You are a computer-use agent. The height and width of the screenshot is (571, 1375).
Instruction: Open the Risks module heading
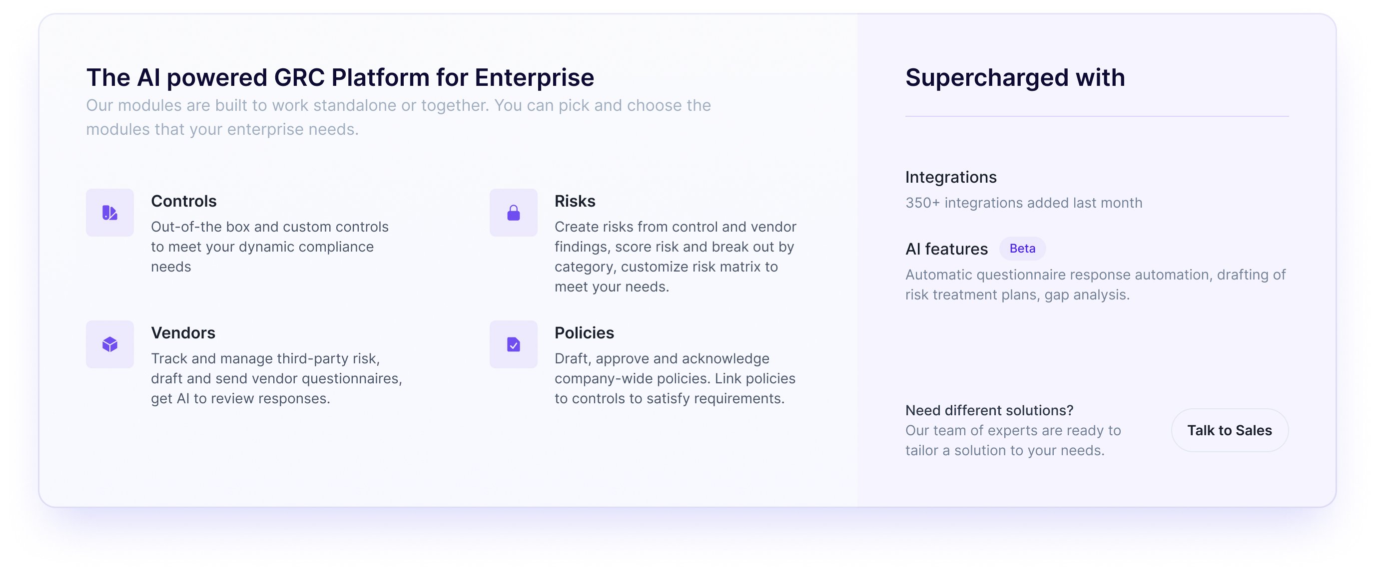575,201
